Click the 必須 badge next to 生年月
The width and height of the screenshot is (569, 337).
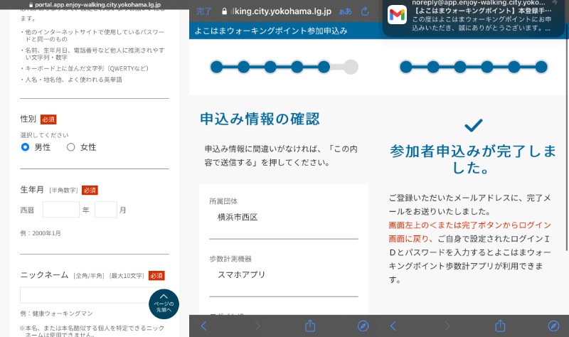90,190
